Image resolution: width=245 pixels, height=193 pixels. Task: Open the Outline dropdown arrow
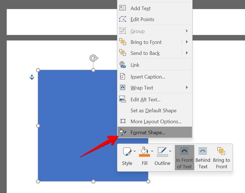(x=170, y=151)
